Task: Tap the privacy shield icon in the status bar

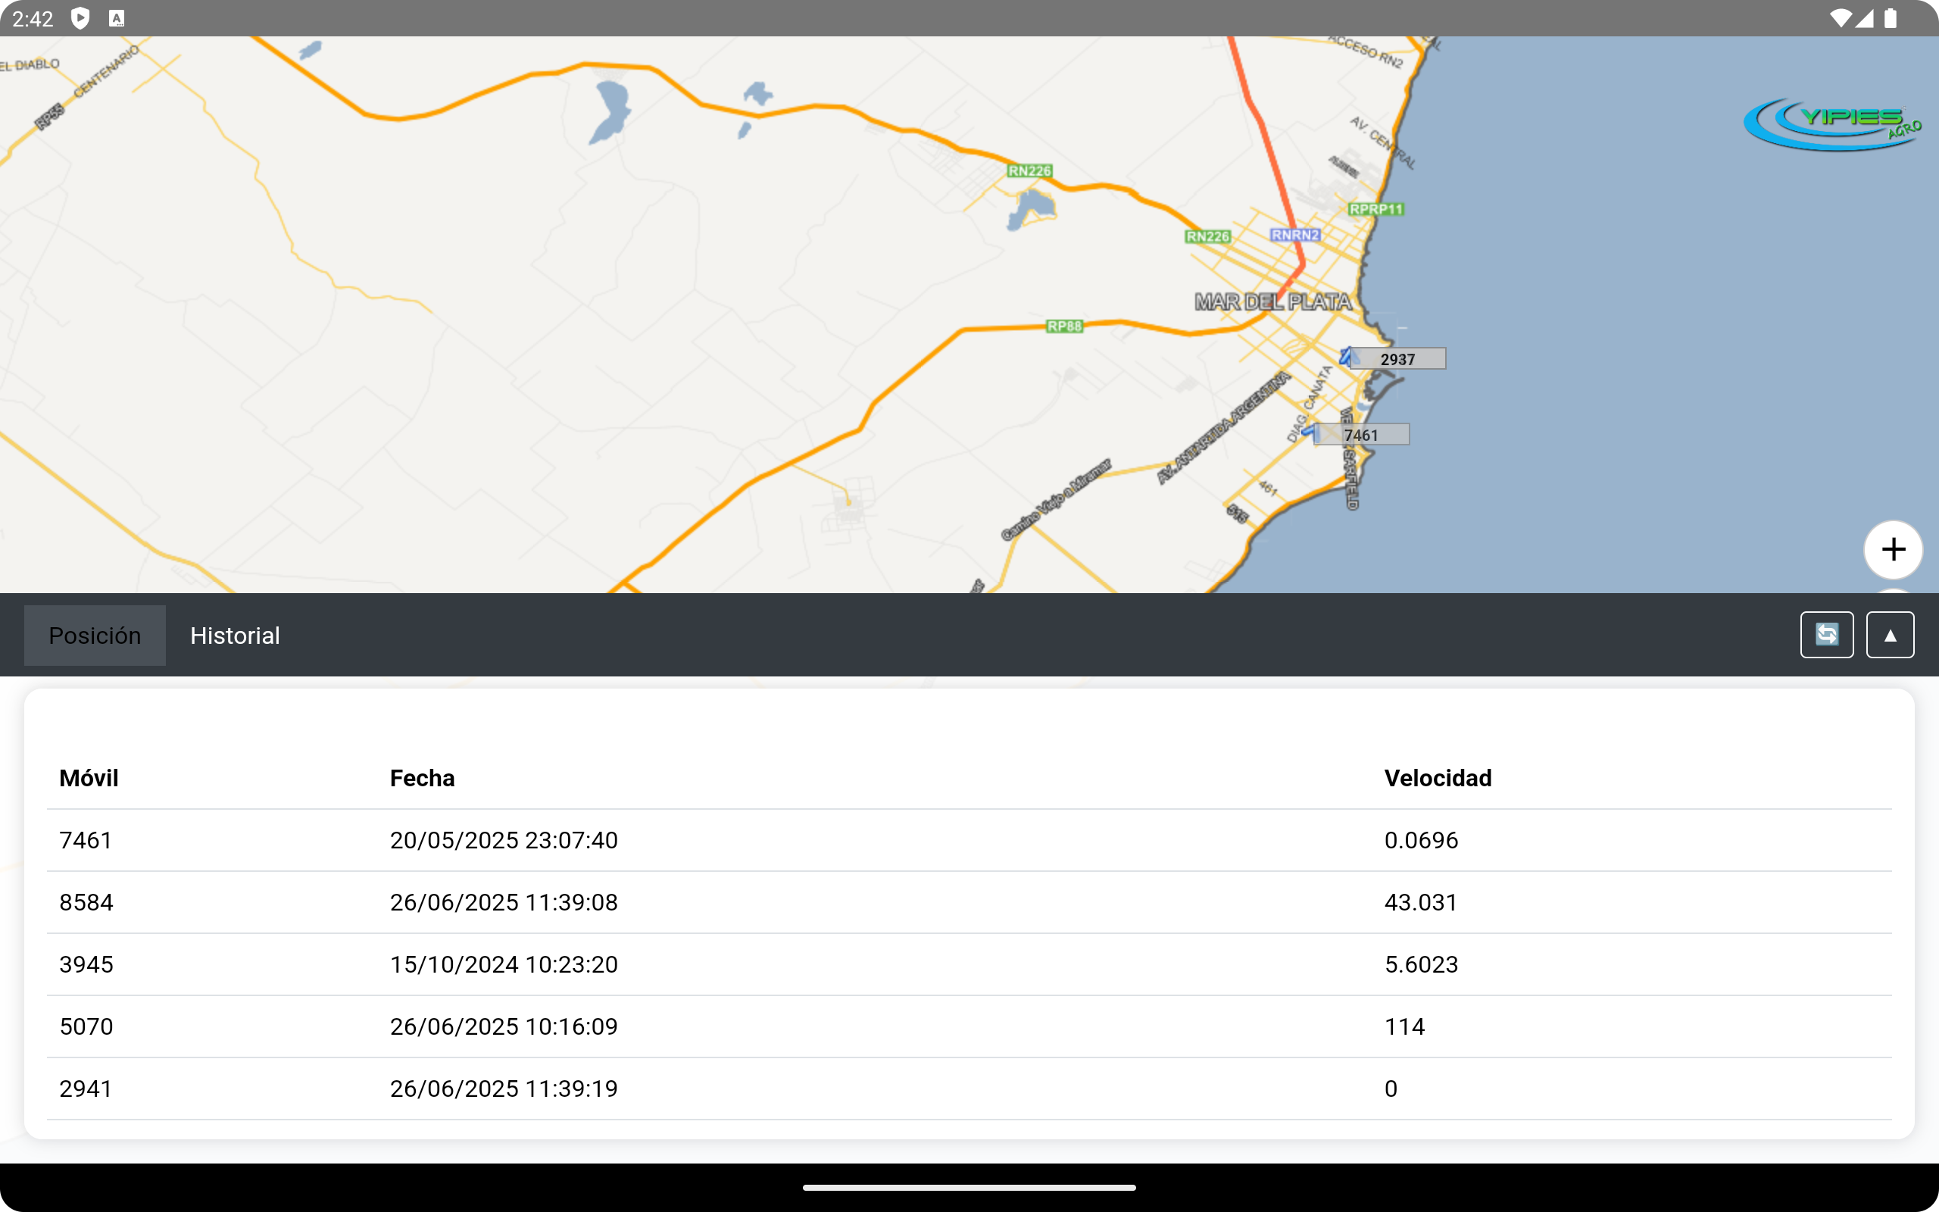Action: click(x=80, y=17)
